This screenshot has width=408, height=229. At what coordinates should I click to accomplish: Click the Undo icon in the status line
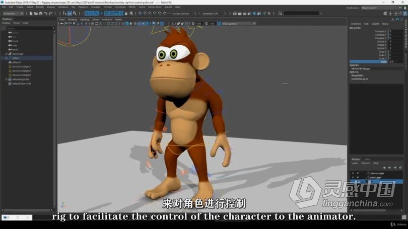(45, 14)
